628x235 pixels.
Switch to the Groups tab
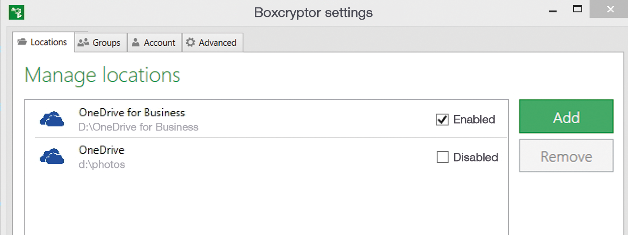101,42
